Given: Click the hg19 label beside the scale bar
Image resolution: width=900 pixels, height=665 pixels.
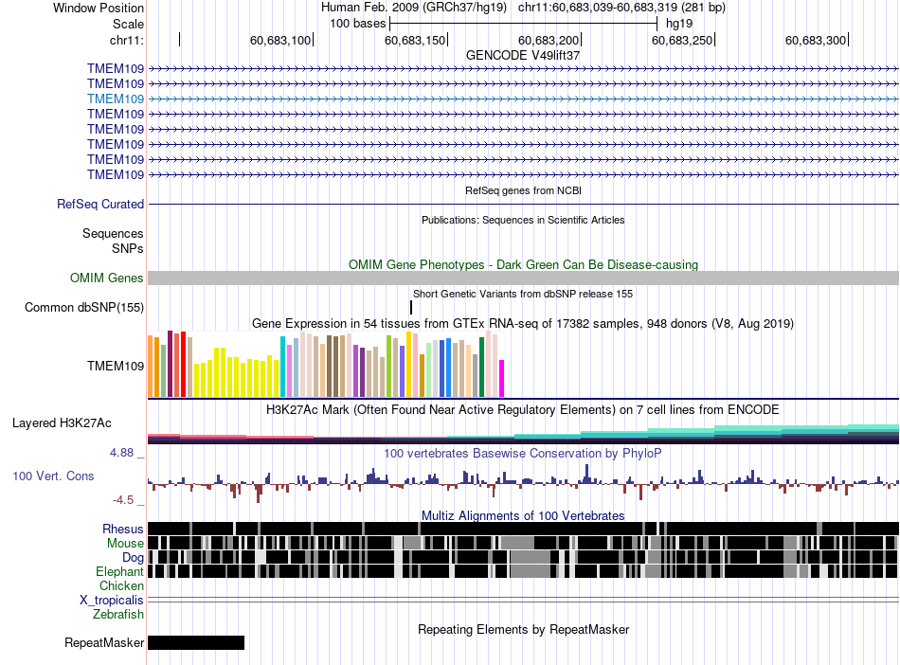Looking at the screenshot, I should pos(679,24).
